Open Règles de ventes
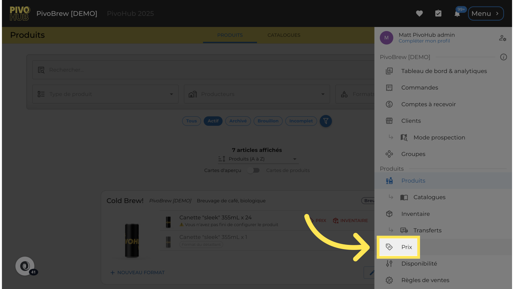 point(443,280)
